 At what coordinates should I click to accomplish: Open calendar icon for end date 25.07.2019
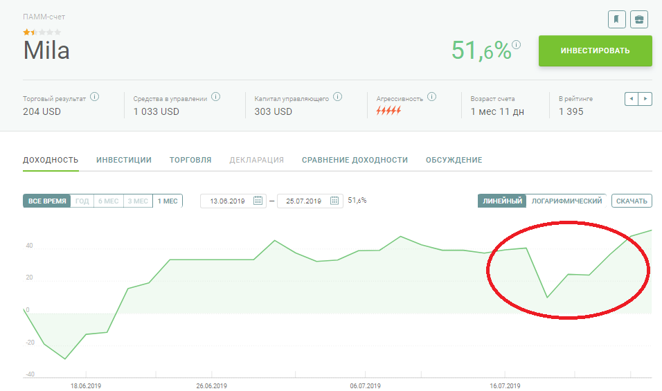(334, 201)
